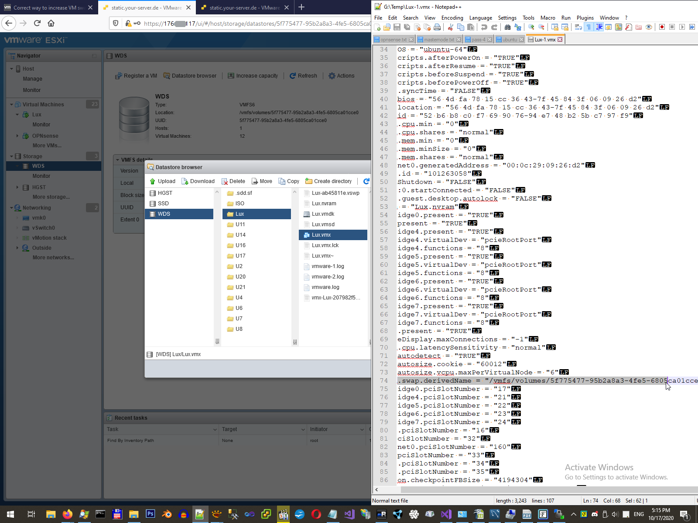
Task: Open the Target column dropdown arrow
Action: coord(303,430)
